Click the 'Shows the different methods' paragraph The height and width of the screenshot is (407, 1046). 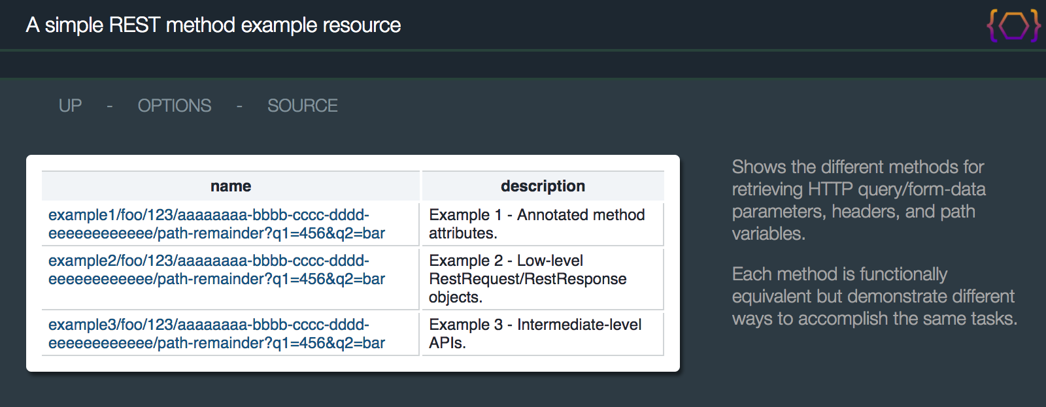coord(858,200)
